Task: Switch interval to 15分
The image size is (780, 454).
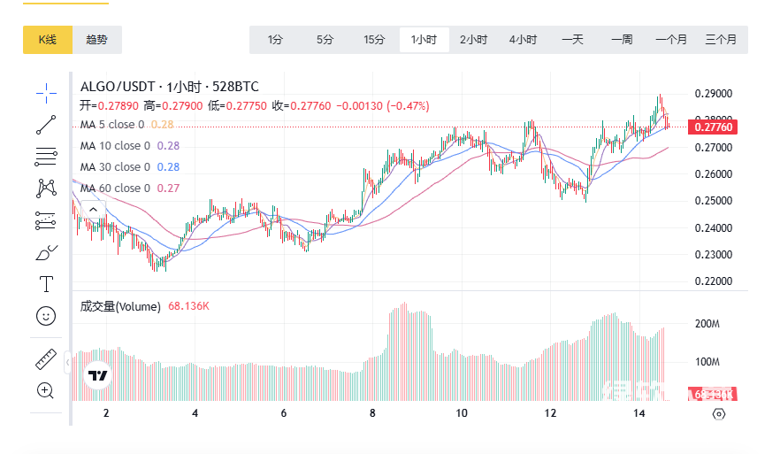Action: pyautogui.click(x=374, y=40)
